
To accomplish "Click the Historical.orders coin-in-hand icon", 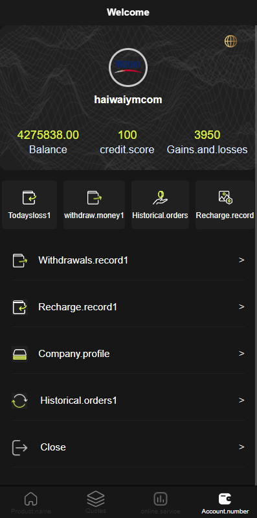I will click(x=160, y=197).
